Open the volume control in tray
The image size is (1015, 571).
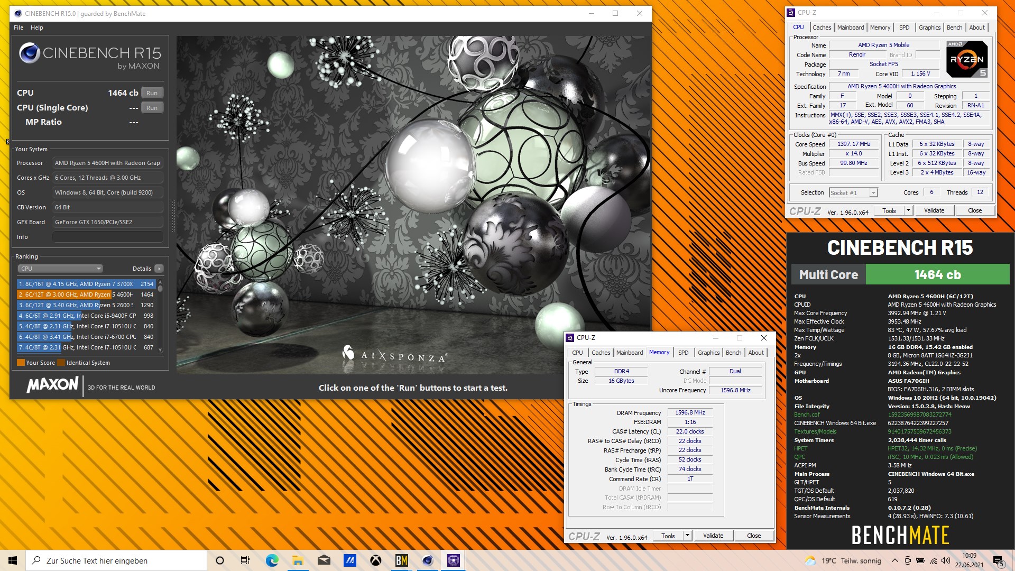point(946,561)
